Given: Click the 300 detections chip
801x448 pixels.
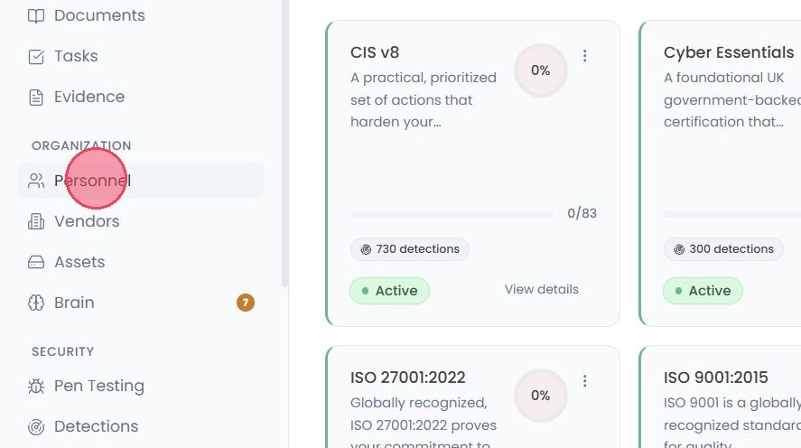Looking at the screenshot, I should tap(723, 249).
